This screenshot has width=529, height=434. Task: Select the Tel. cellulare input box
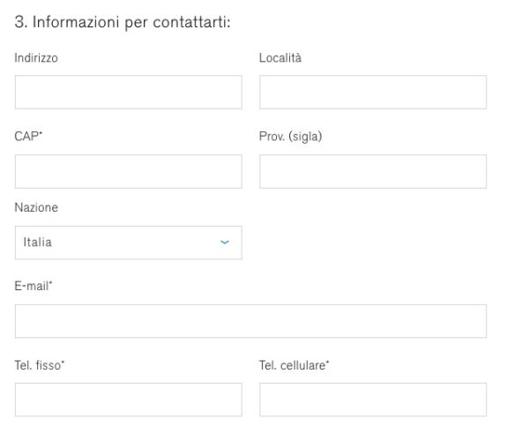tap(373, 400)
